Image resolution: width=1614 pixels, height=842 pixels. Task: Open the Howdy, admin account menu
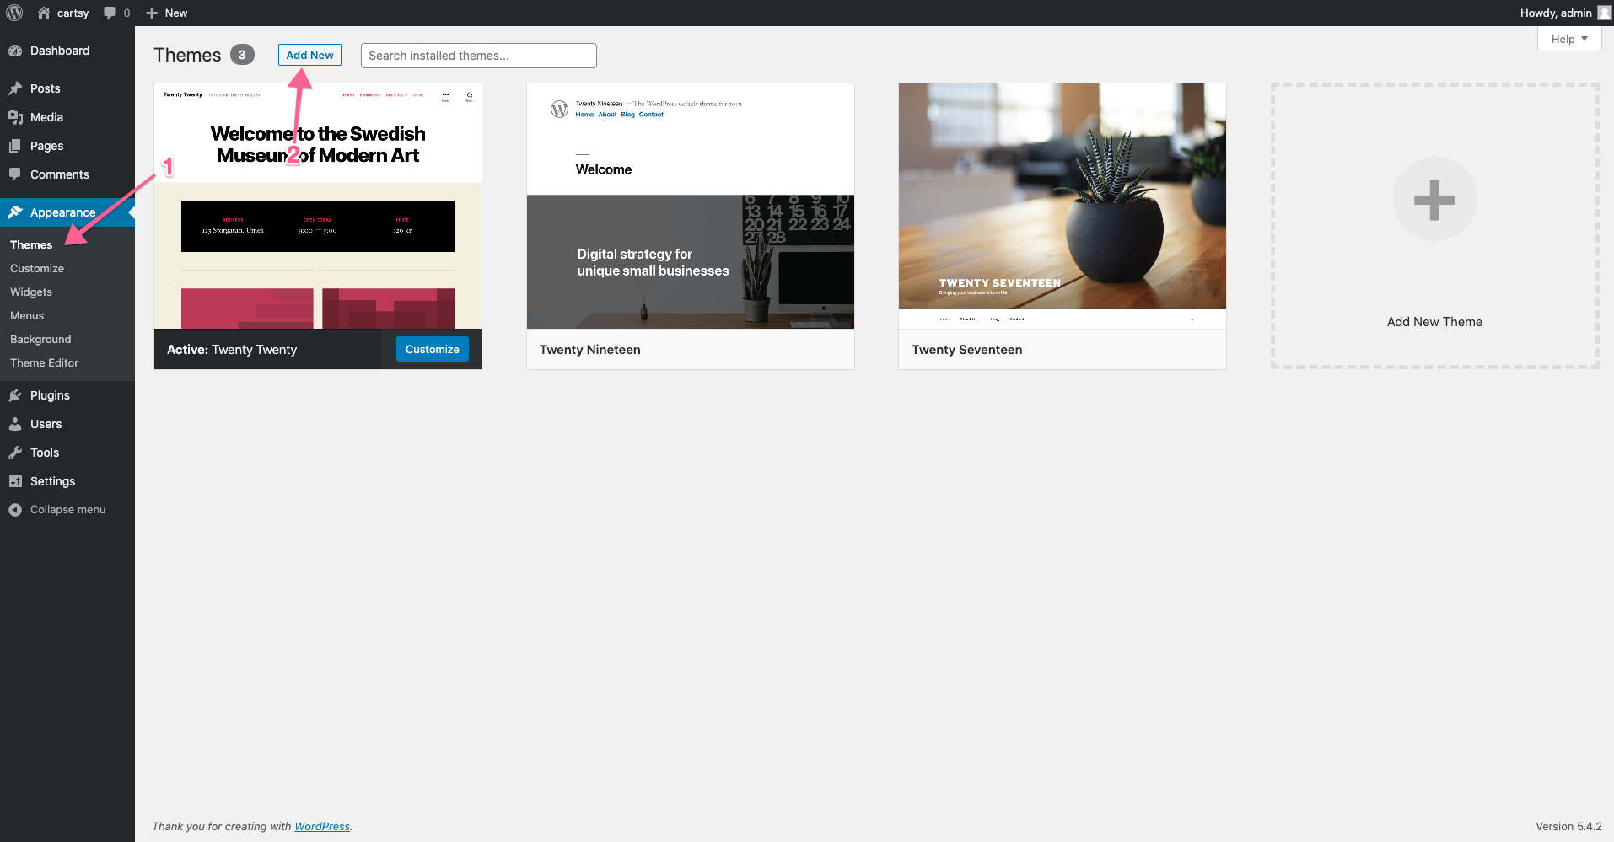1565,13
